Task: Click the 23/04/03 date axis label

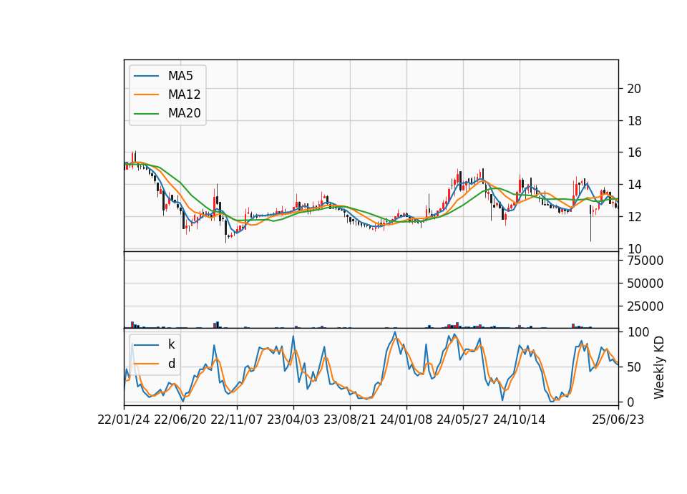Action: [x=293, y=420]
